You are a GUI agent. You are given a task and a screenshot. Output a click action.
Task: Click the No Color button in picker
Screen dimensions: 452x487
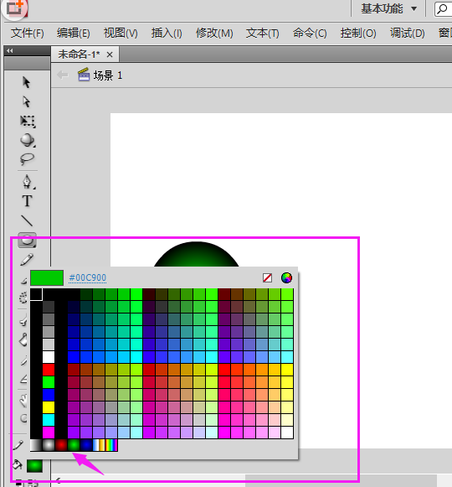coord(267,277)
